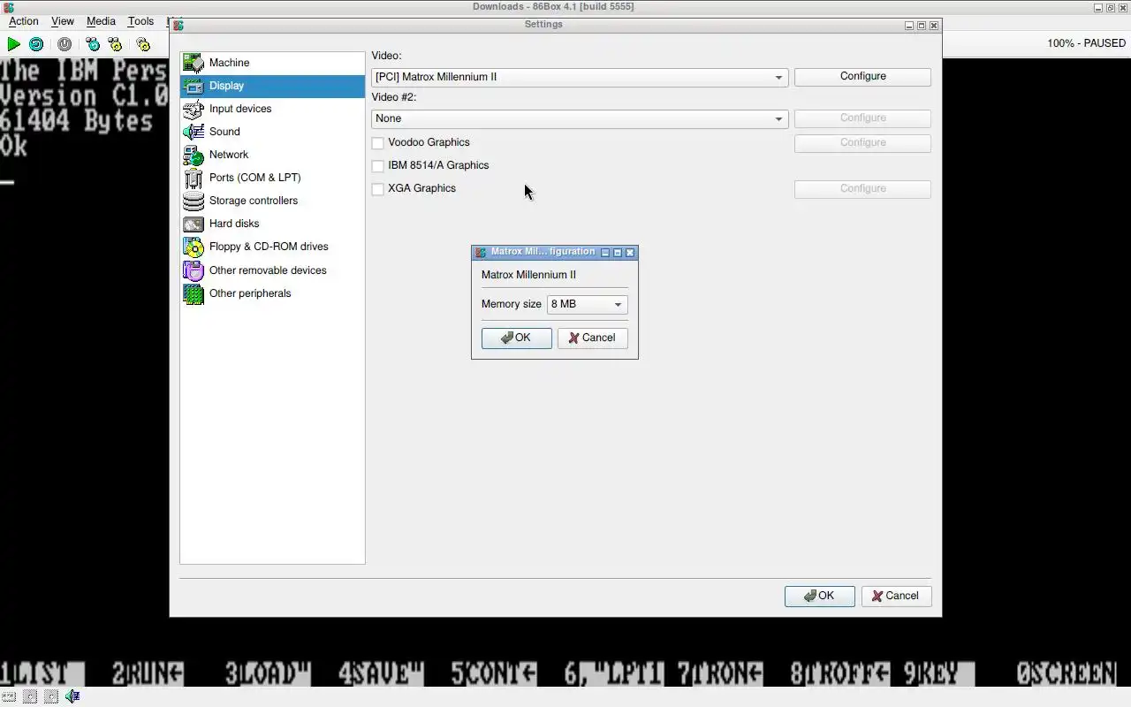The height and width of the screenshot is (707, 1131).
Task: Click the 86Box icon in main title bar
Action: (8, 7)
